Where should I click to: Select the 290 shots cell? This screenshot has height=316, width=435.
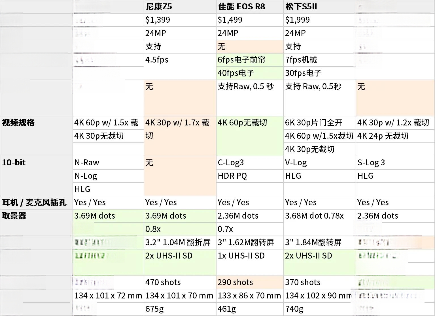tap(250, 282)
